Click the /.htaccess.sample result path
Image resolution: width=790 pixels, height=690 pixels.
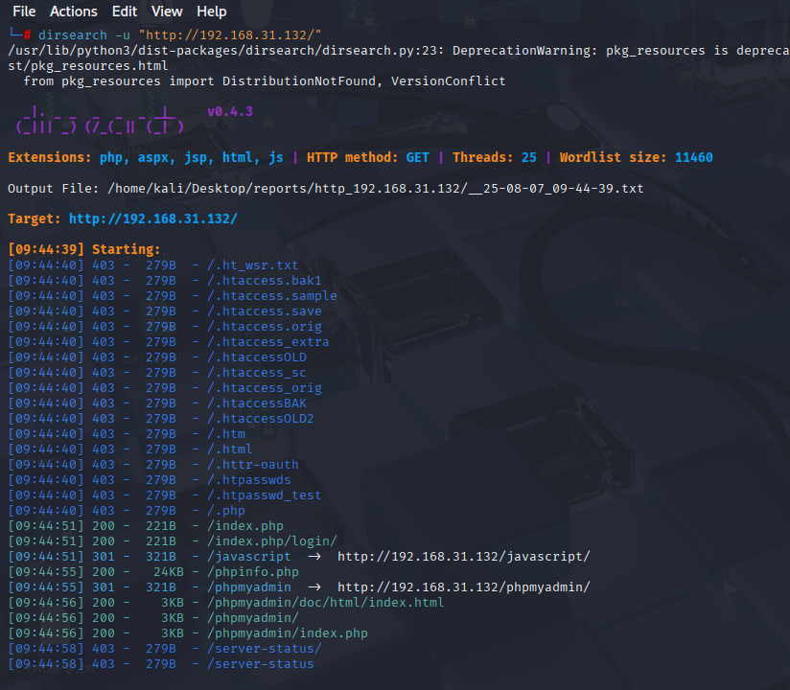pyautogui.click(x=272, y=296)
